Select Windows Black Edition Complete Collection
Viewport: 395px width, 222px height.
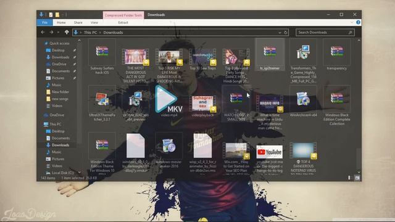(x=337, y=106)
